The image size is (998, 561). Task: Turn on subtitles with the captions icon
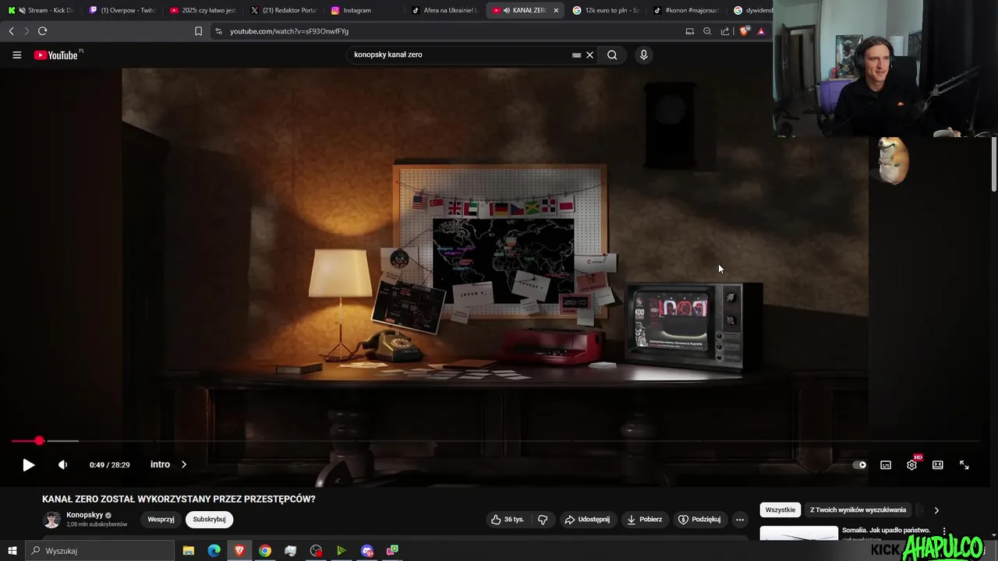[886, 465]
